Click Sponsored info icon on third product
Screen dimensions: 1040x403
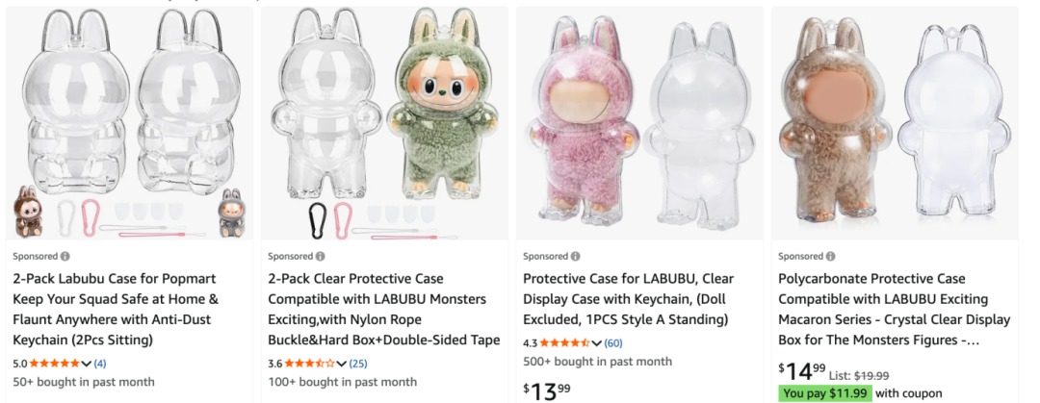tap(575, 257)
